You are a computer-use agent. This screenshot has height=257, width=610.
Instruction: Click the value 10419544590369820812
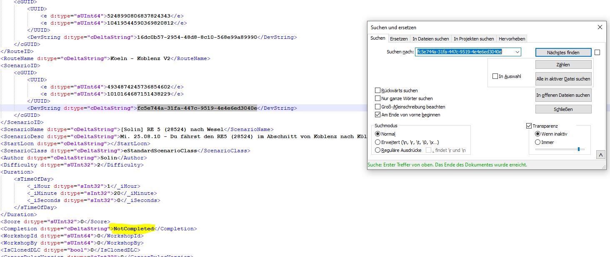point(140,23)
